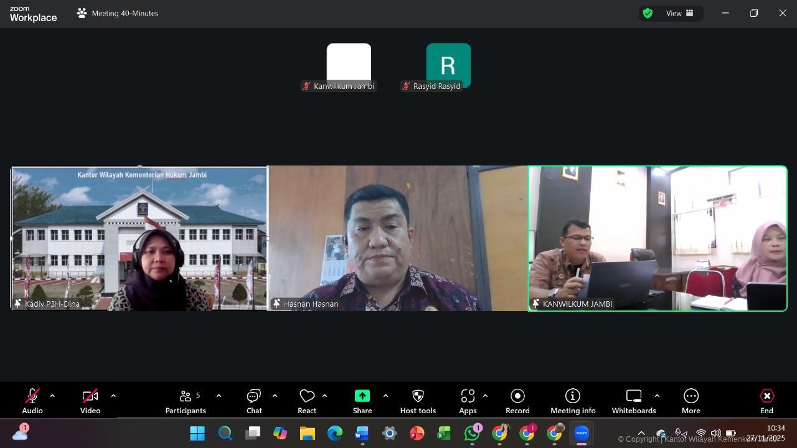Select Hasnan Hasnan video tile
The width and height of the screenshot is (797, 448).
click(x=398, y=238)
